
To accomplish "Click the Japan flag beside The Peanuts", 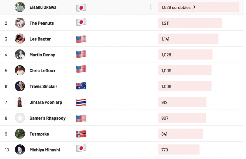I will click(81, 23).
